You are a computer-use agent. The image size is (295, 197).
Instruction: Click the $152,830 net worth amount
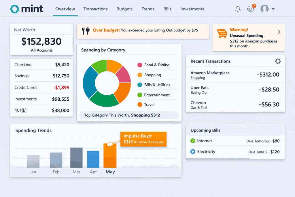[x=41, y=41]
